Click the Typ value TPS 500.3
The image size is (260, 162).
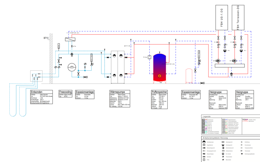162,96
